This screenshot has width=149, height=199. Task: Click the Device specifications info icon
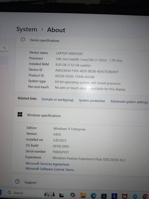pos(23,40)
